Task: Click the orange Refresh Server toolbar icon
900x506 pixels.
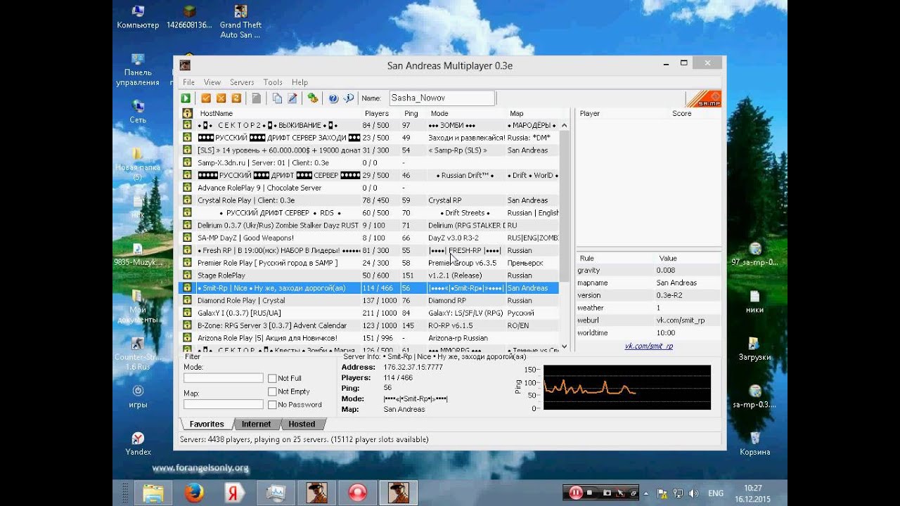Action: (x=236, y=98)
